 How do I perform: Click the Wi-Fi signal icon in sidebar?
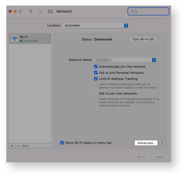click(15, 39)
